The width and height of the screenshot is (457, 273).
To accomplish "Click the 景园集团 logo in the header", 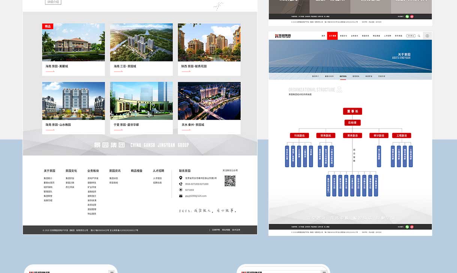I will coord(283,36).
